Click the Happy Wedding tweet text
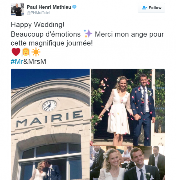Screen dimensions: 176x180 38,25
